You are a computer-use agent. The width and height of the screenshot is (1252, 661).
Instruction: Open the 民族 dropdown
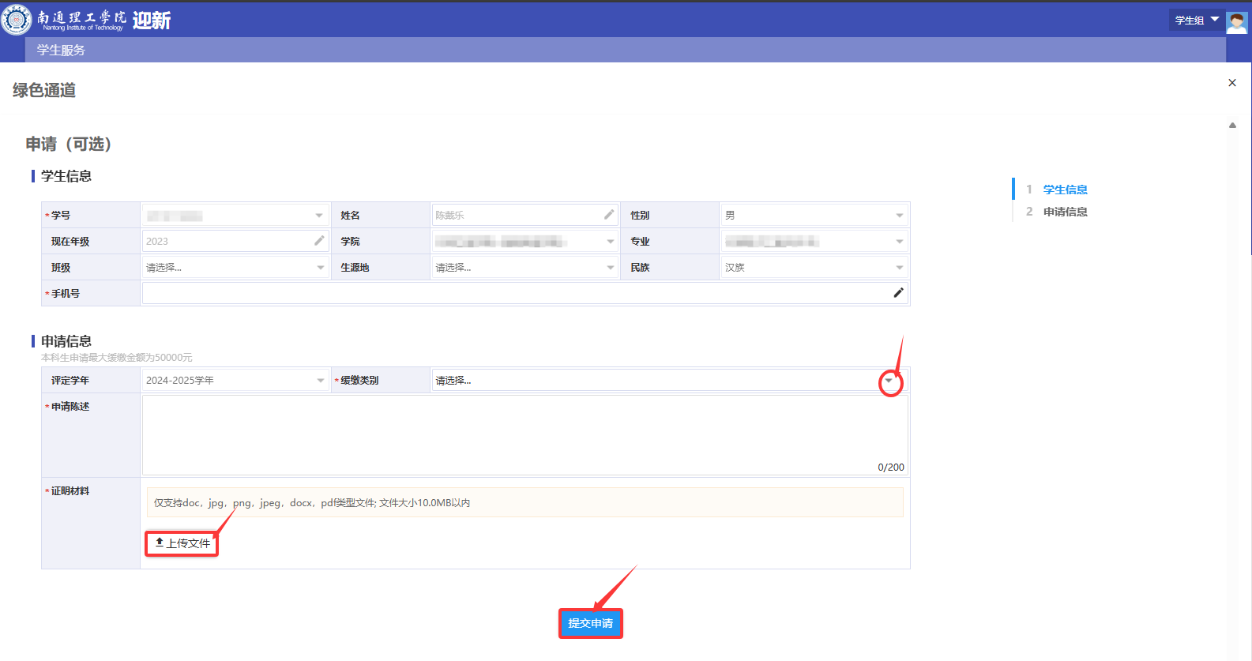[x=899, y=268]
